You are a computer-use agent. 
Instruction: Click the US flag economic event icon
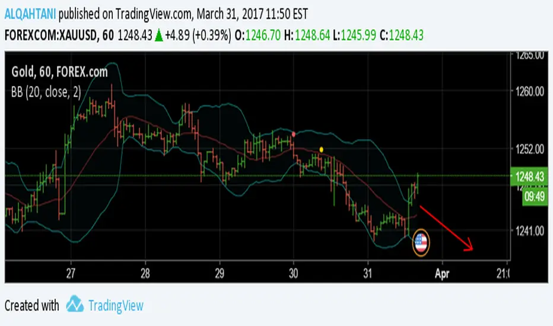click(421, 242)
